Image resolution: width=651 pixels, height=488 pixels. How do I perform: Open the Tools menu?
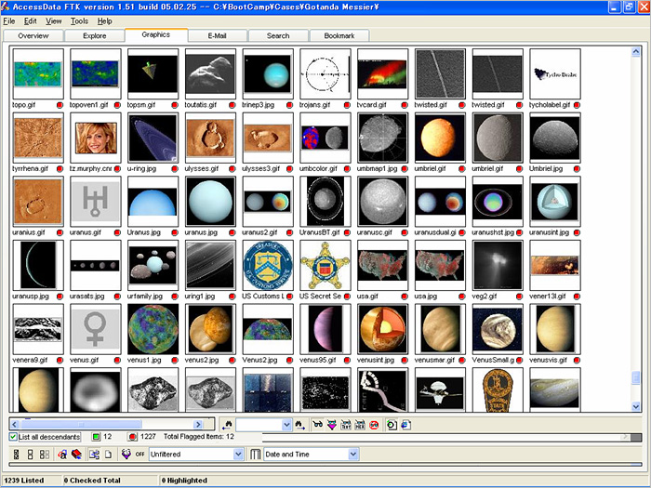(79, 20)
